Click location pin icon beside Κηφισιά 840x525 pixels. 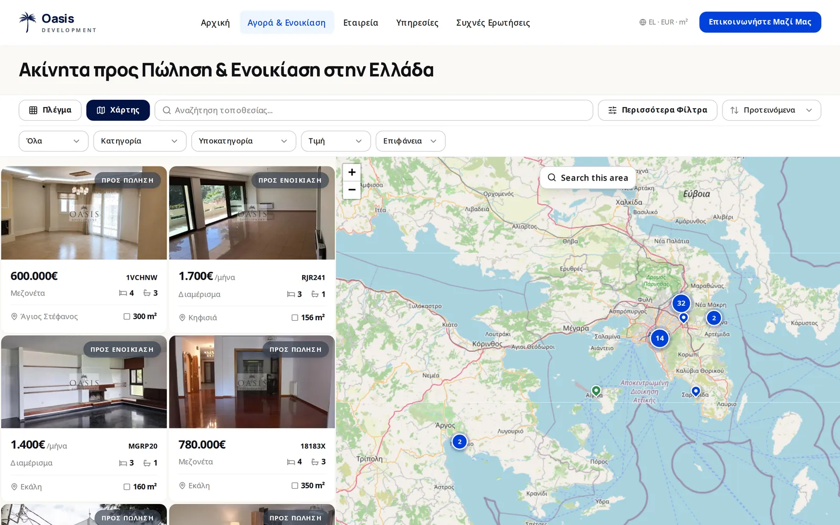coord(182,318)
